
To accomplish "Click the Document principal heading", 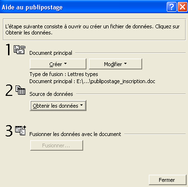I will coord(51,53).
